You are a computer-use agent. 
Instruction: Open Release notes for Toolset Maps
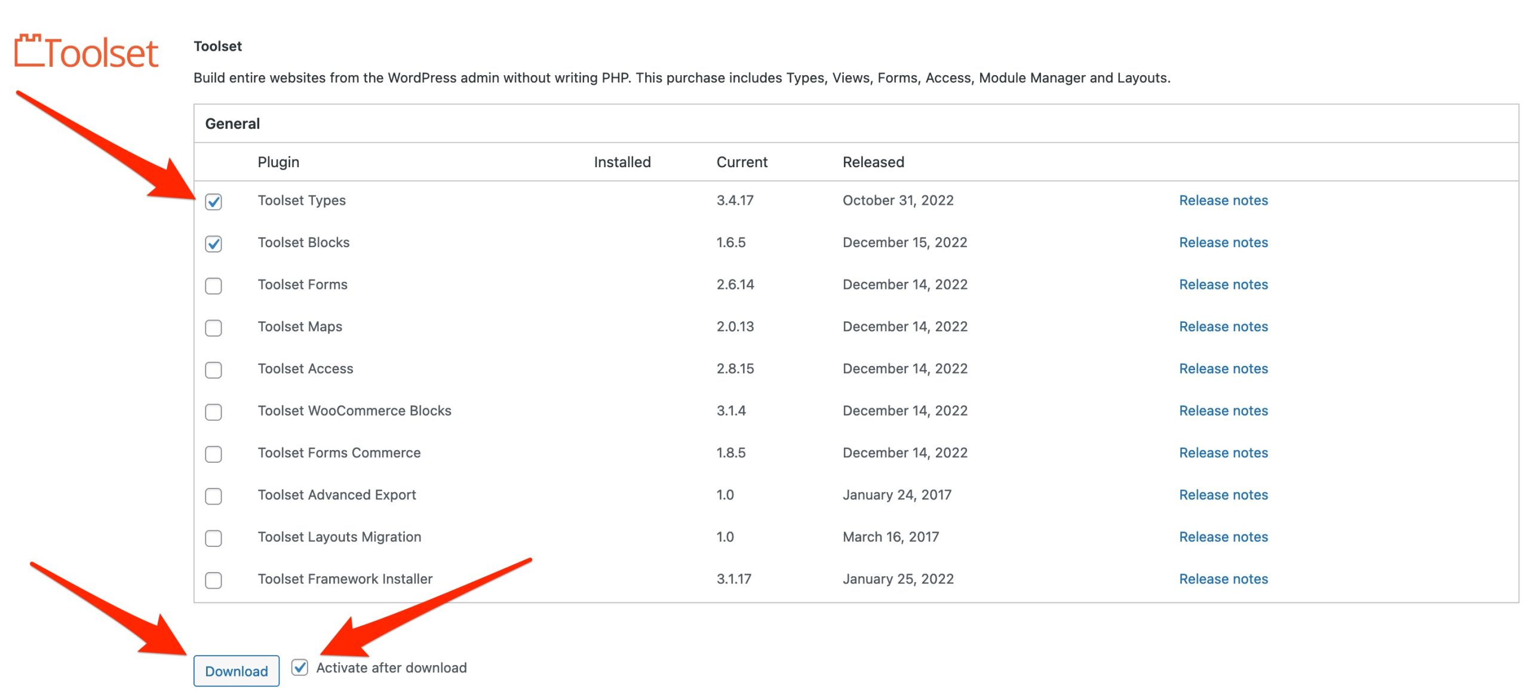(x=1223, y=327)
